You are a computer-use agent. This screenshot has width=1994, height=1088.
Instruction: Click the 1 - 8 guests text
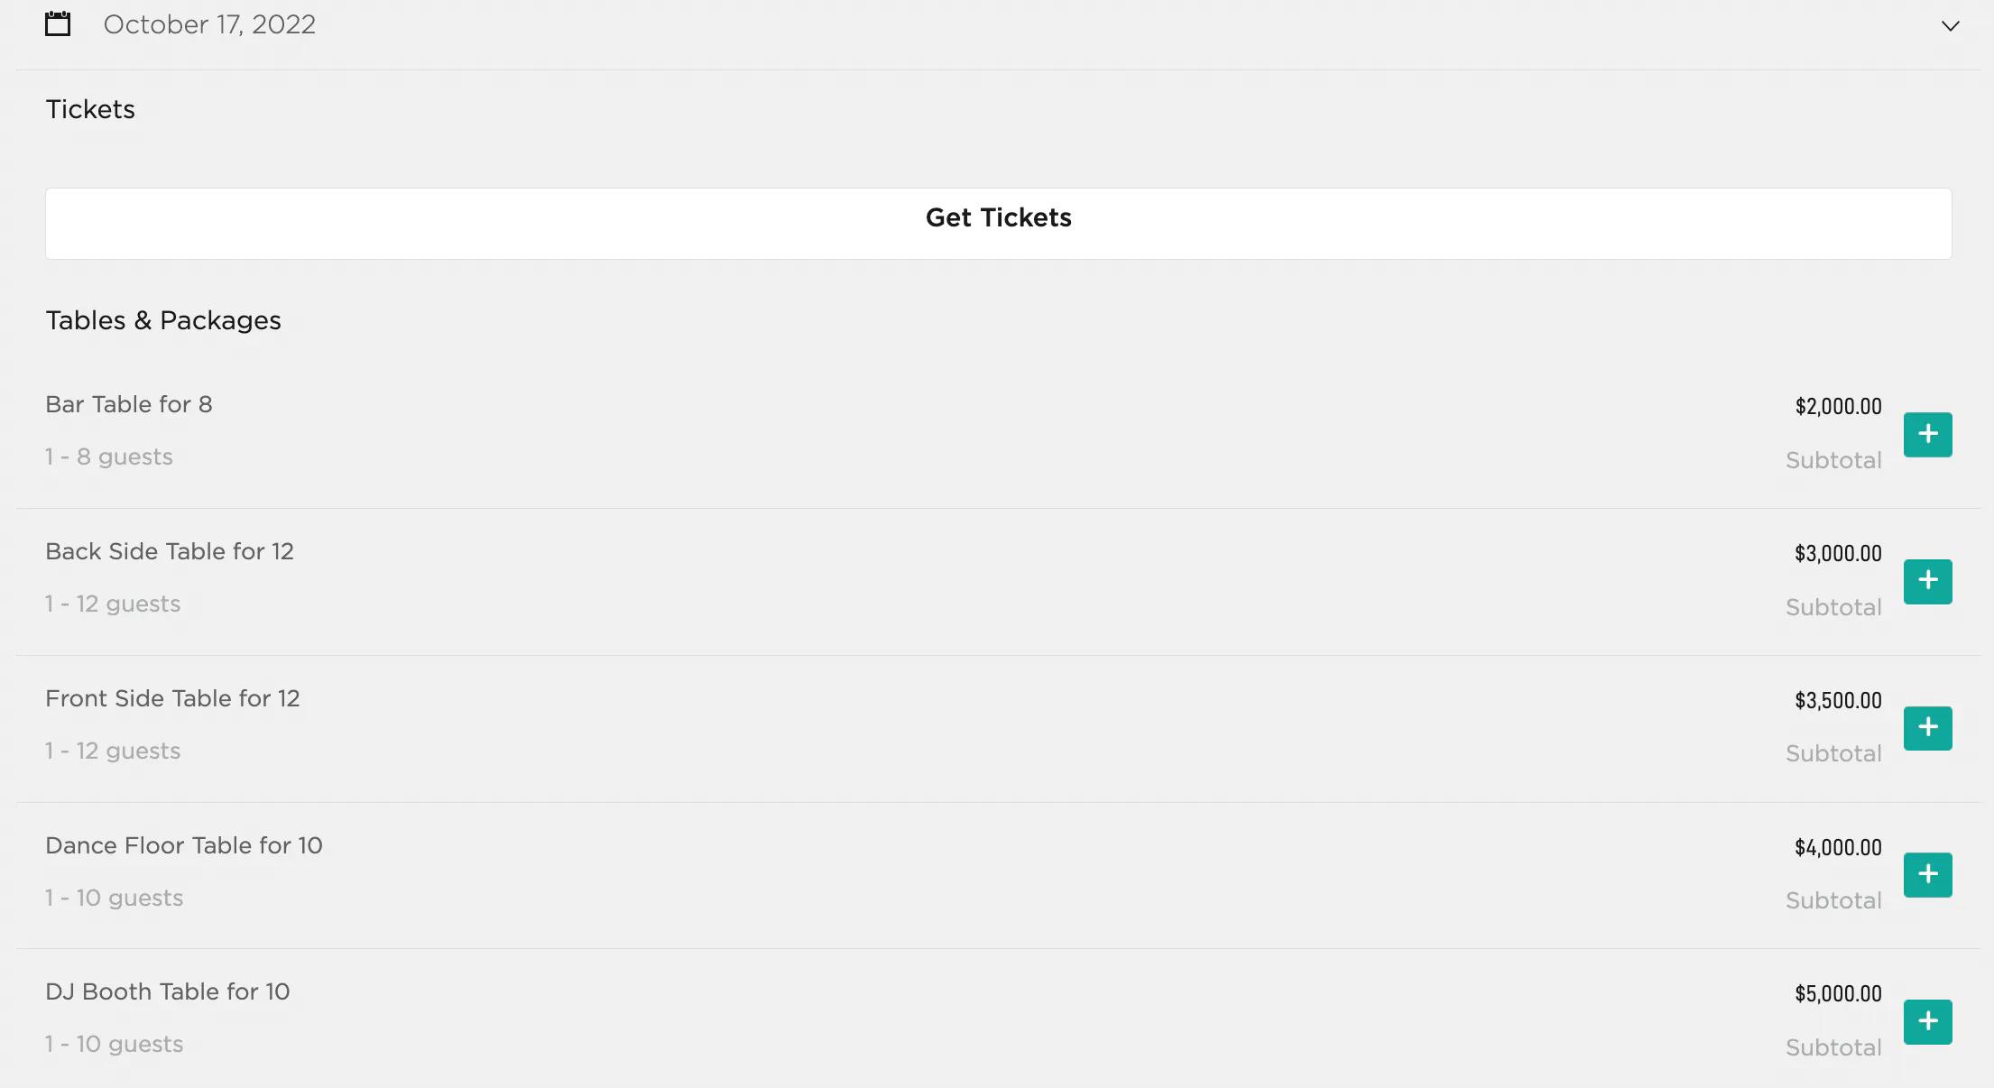point(109,456)
